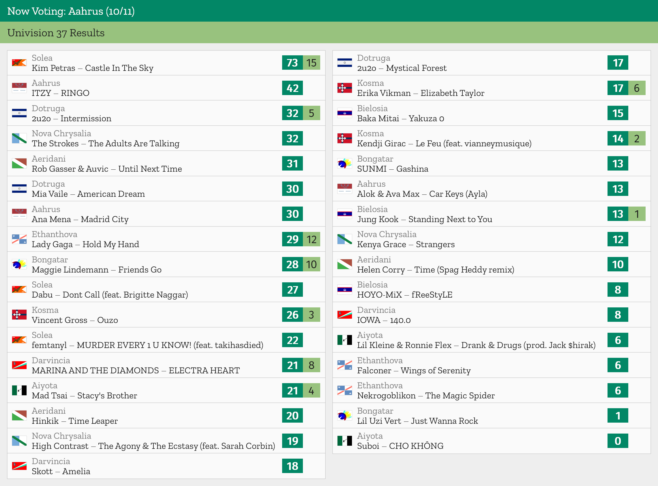Click Aahrus flag beside Alok & Ava Max entry
The width and height of the screenshot is (658, 486).
click(x=345, y=189)
